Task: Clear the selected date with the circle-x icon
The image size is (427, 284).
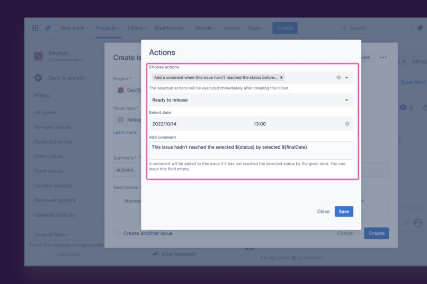Action: click(347, 124)
